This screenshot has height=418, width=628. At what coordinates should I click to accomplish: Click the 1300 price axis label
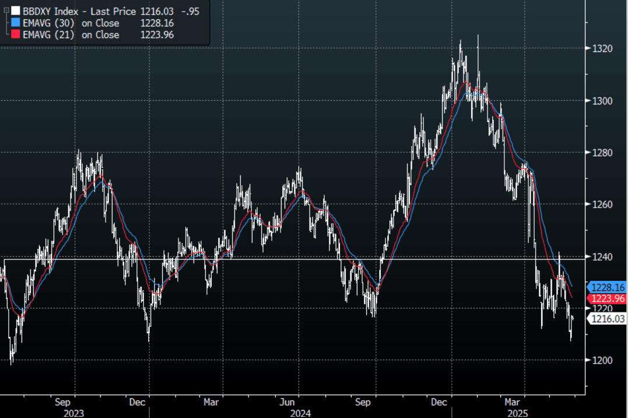pos(601,101)
